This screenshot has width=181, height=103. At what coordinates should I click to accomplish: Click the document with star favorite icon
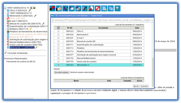tap(104, 8)
